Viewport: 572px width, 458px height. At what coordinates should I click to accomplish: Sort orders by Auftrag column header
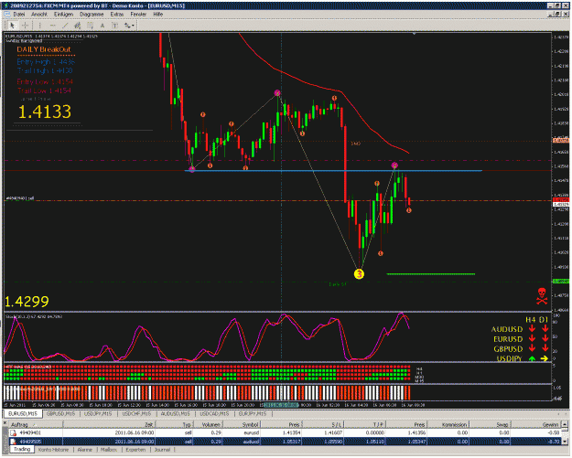click(35, 424)
